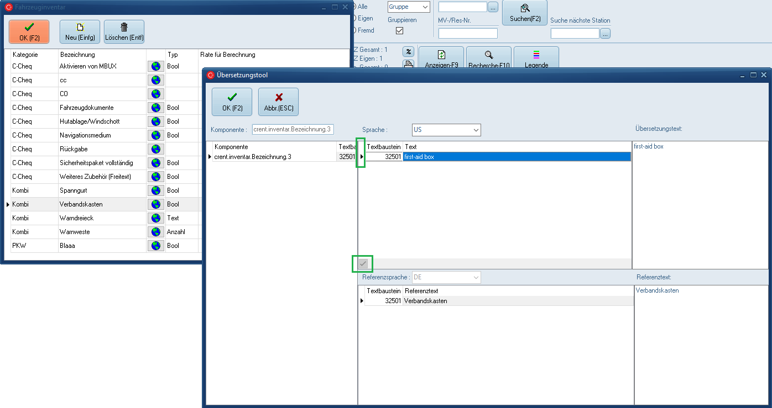Toggle the Gruppieren checkbox
This screenshot has width=772, height=408.
tap(400, 31)
